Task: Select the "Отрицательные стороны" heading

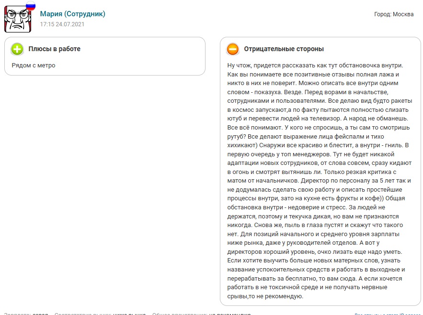Action: [284, 49]
